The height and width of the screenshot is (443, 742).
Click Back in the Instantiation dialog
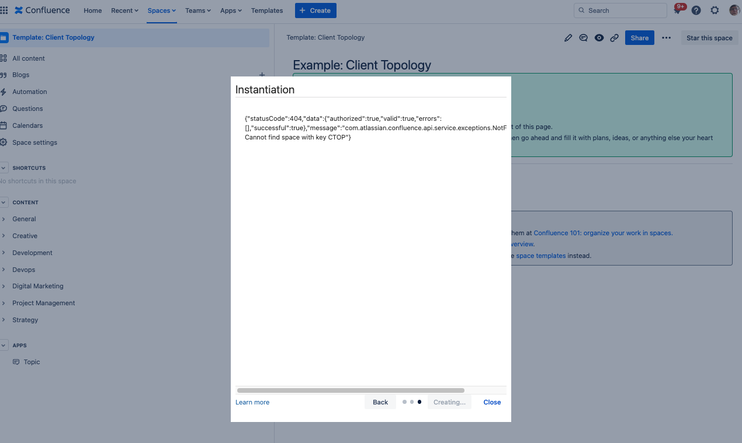pos(380,402)
